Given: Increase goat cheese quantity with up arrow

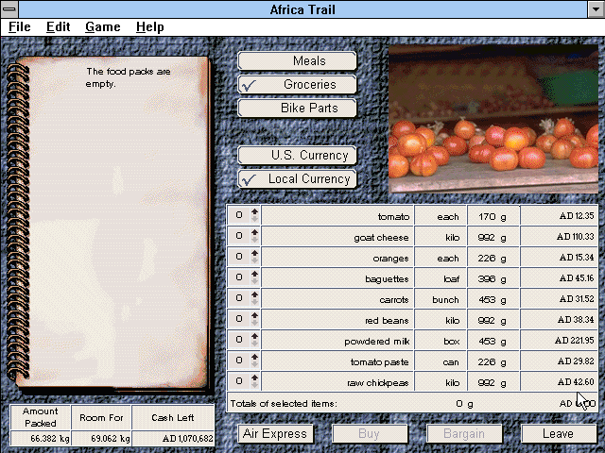Looking at the screenshot, I should coord(254,232).
